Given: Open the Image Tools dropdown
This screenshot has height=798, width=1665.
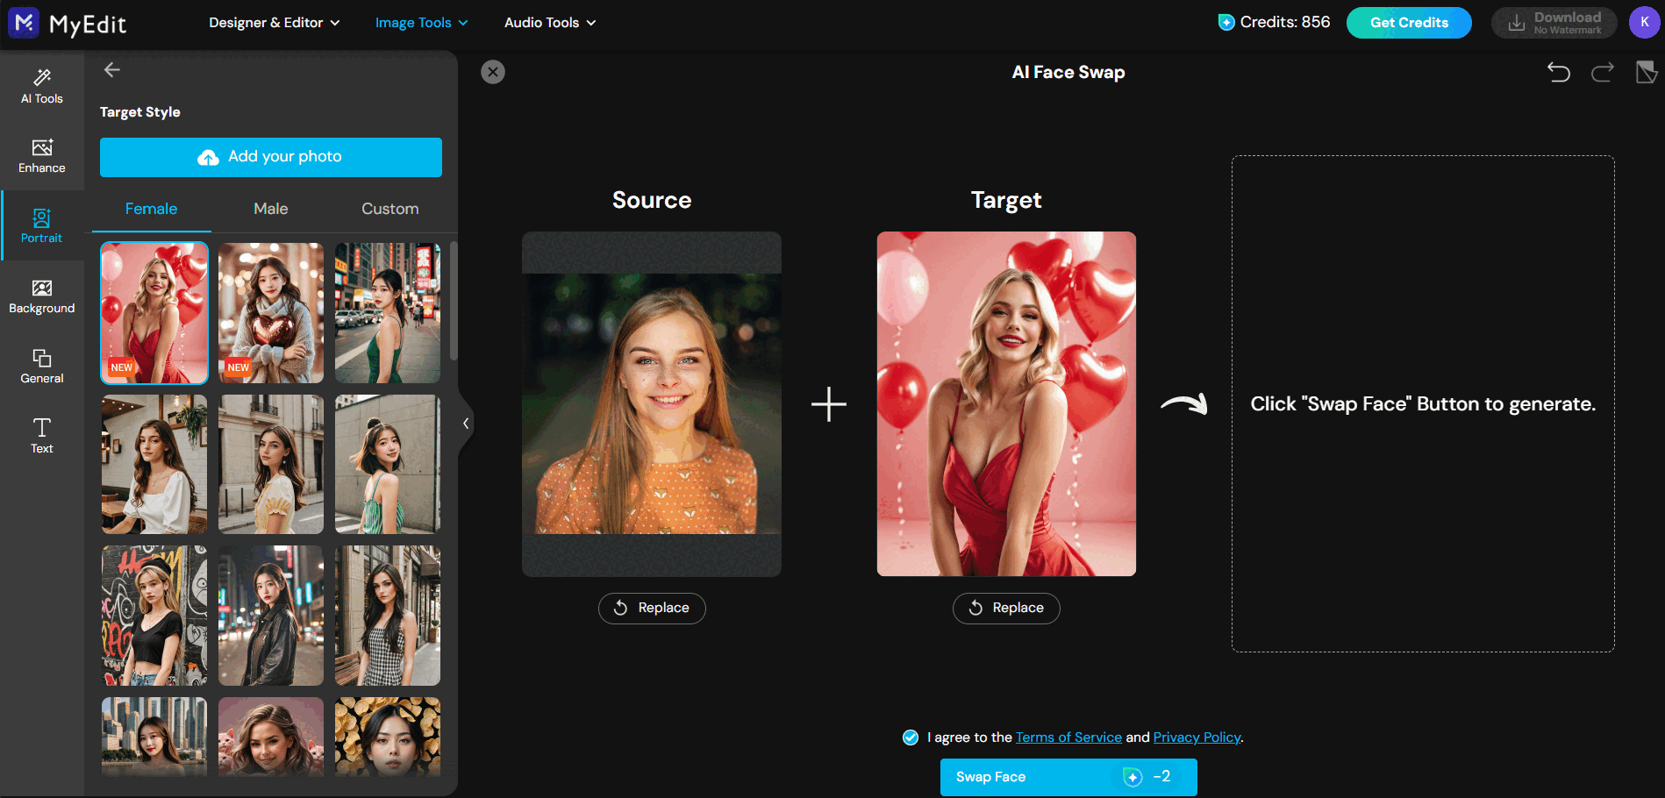Looking at the screenshot, I should (x=421, y=23).
